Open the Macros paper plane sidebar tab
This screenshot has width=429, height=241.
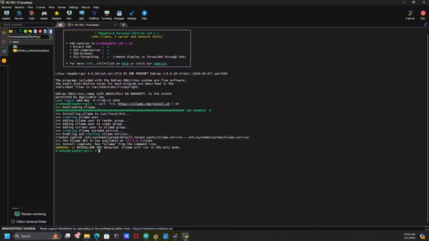click(4, 51)
